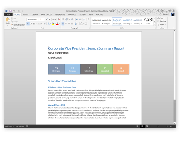Click the PAGE 1 OF 1 status indicator

[9, 126]
